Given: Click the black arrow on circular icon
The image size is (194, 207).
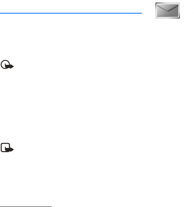Looking at the screenshot, I should coord(10,66).
